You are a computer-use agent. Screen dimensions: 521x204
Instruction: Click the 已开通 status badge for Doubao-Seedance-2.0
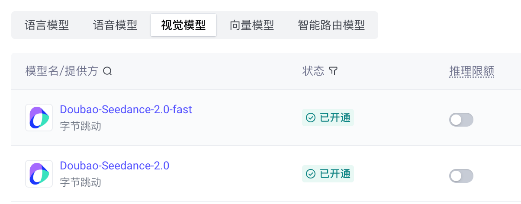328,174
